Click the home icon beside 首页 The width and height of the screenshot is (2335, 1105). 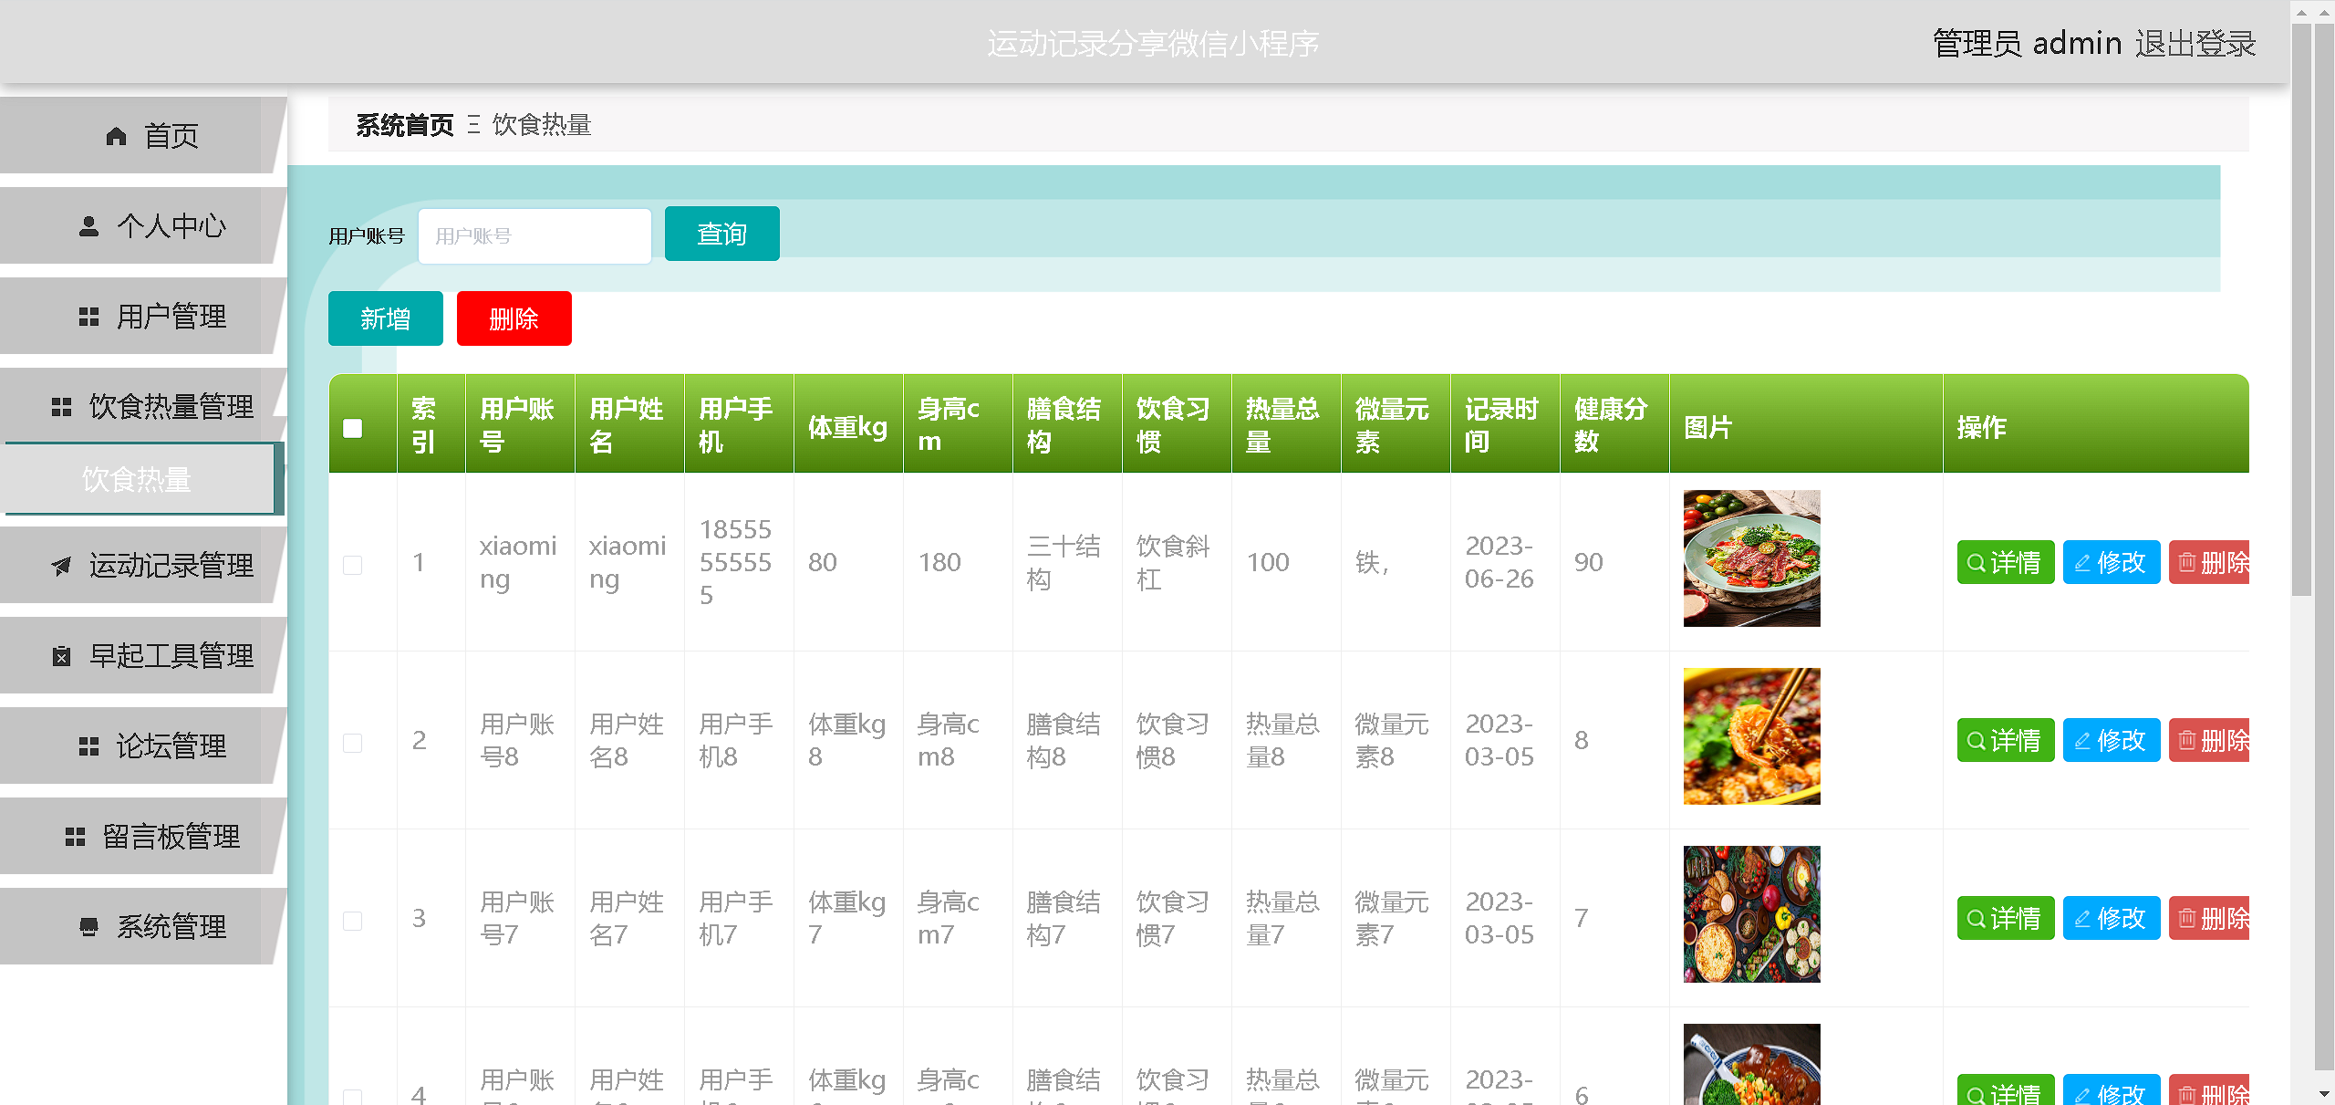[116, 137]
